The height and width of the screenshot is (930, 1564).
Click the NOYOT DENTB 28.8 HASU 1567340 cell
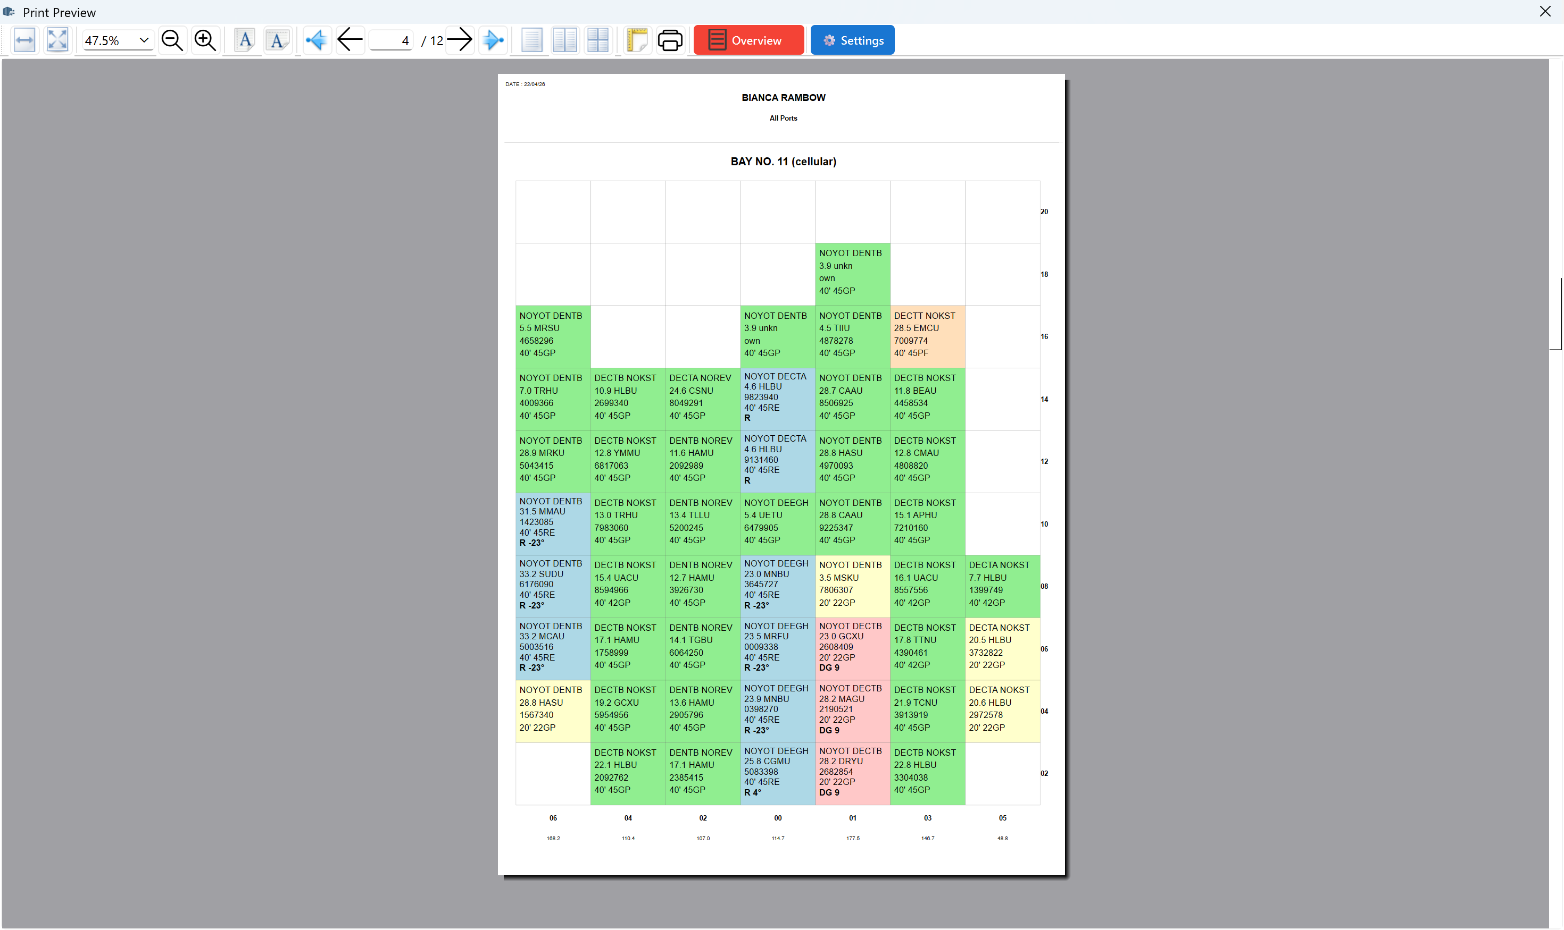[553, 711]
